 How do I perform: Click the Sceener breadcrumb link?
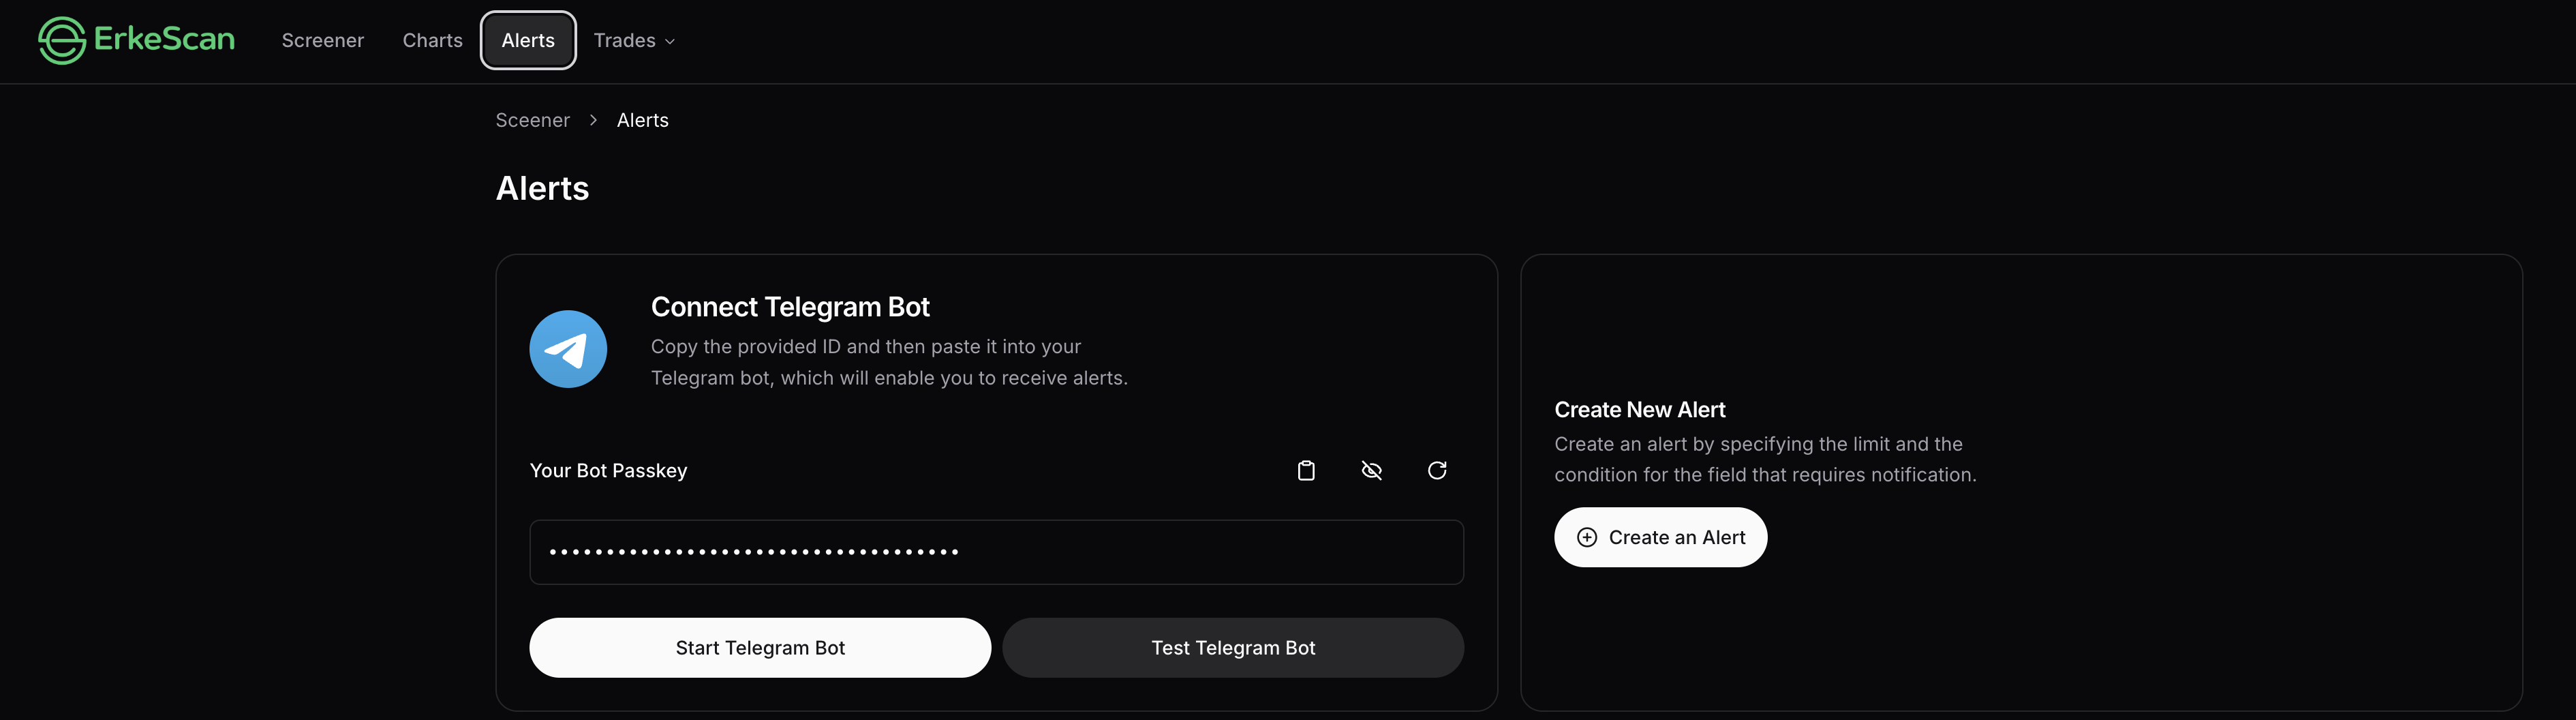[532, 120]
